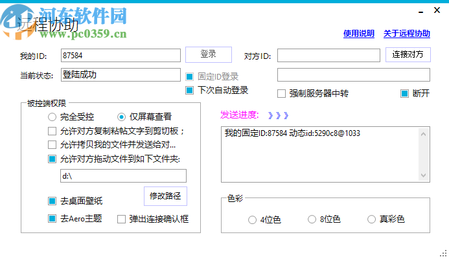This screenshot has height=259, width=449.
Task: Click the log box scroll up arrow
Action: tap(424, 134)
